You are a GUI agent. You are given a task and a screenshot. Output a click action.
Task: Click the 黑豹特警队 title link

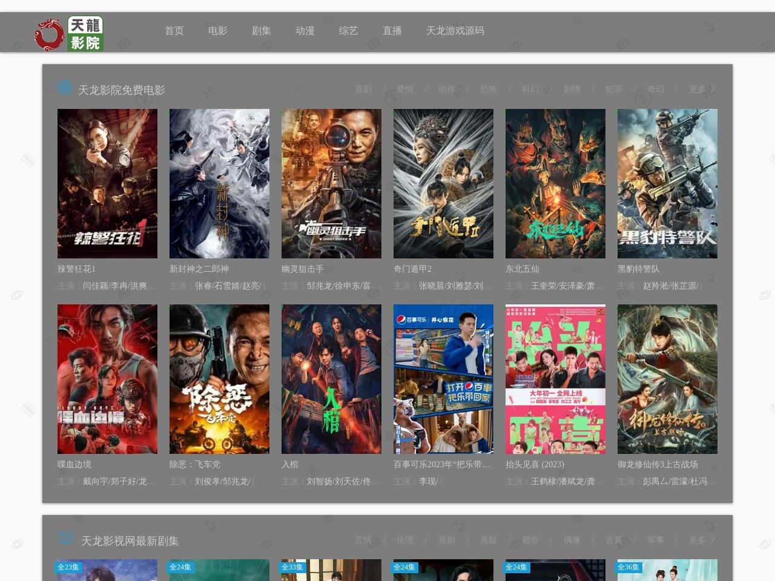coord(639,269)
